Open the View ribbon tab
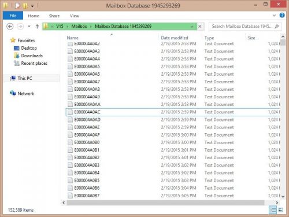 [x=75, y=16]
